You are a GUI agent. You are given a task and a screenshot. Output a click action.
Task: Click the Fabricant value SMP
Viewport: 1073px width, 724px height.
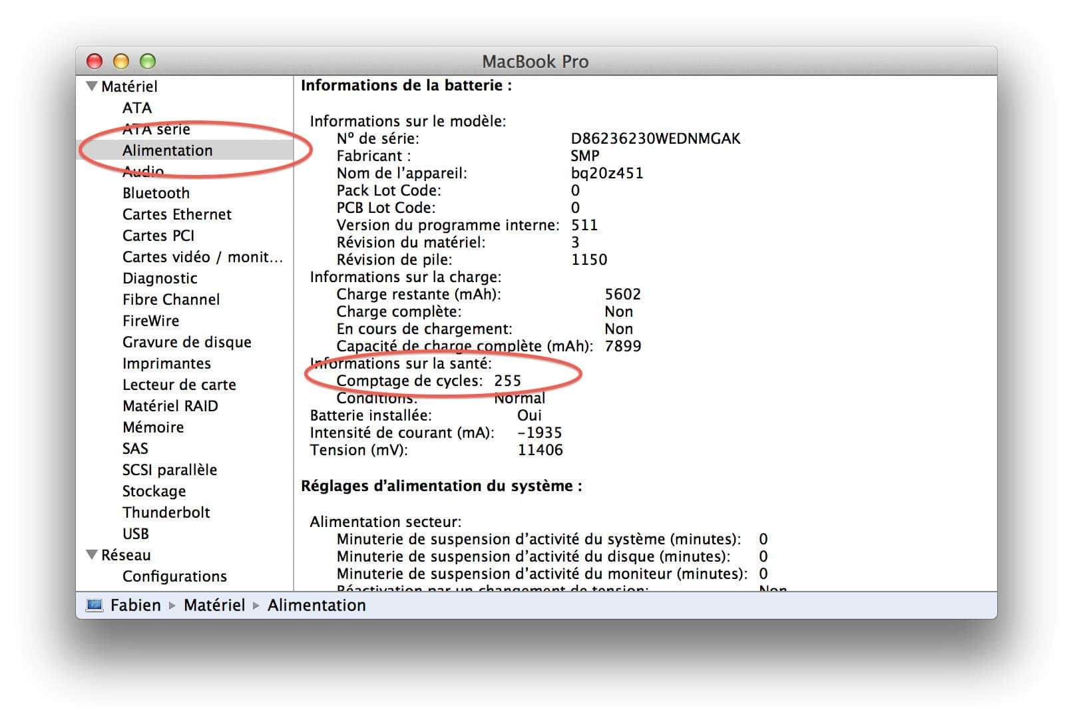pos(585,156)
